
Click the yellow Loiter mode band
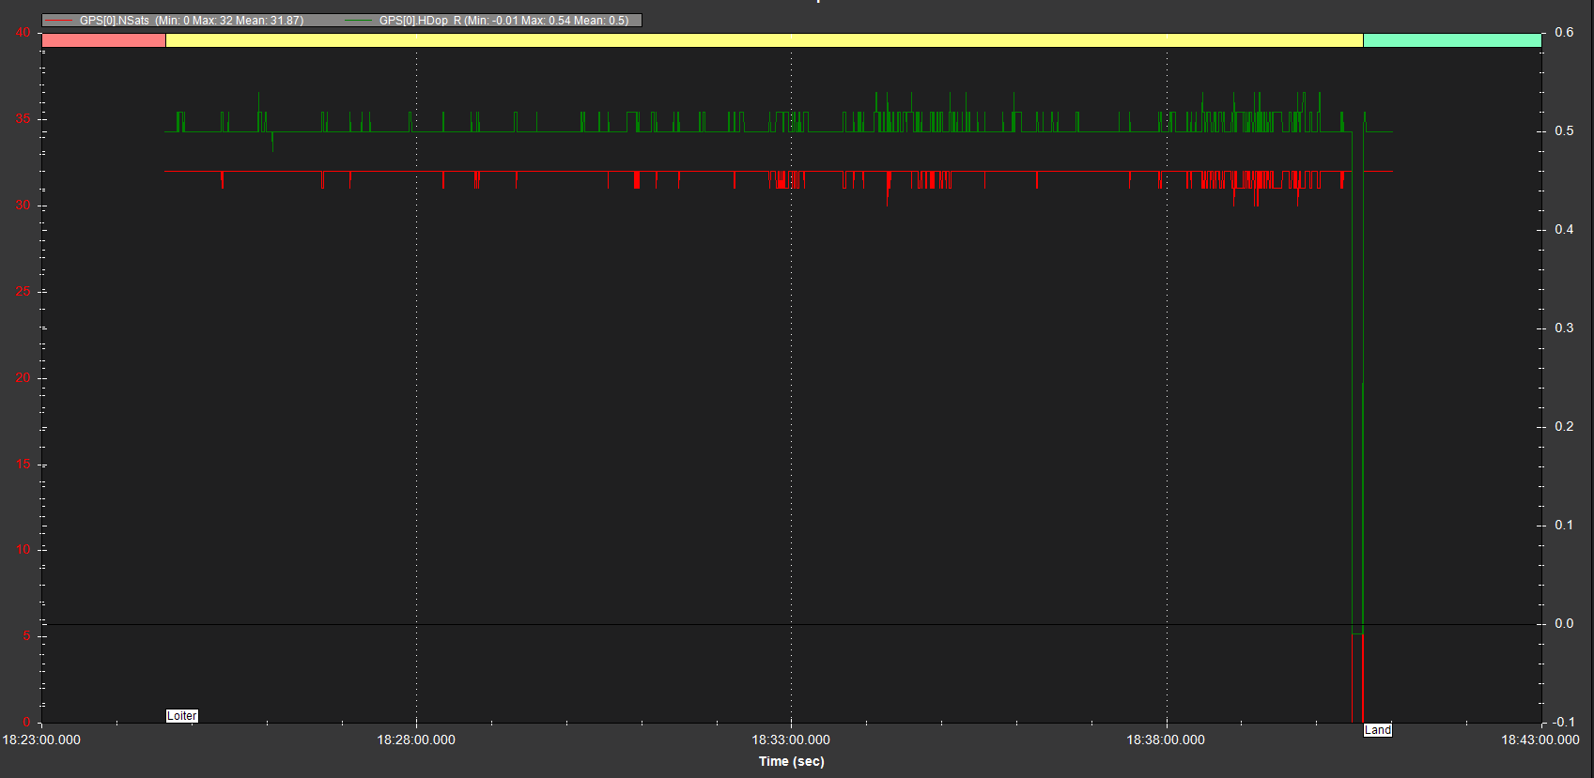(765, 40)
